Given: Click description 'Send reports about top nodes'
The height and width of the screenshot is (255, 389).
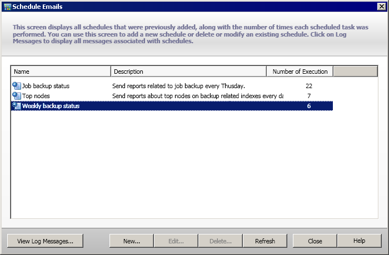Looking at the screenshot, I should 198,96.
